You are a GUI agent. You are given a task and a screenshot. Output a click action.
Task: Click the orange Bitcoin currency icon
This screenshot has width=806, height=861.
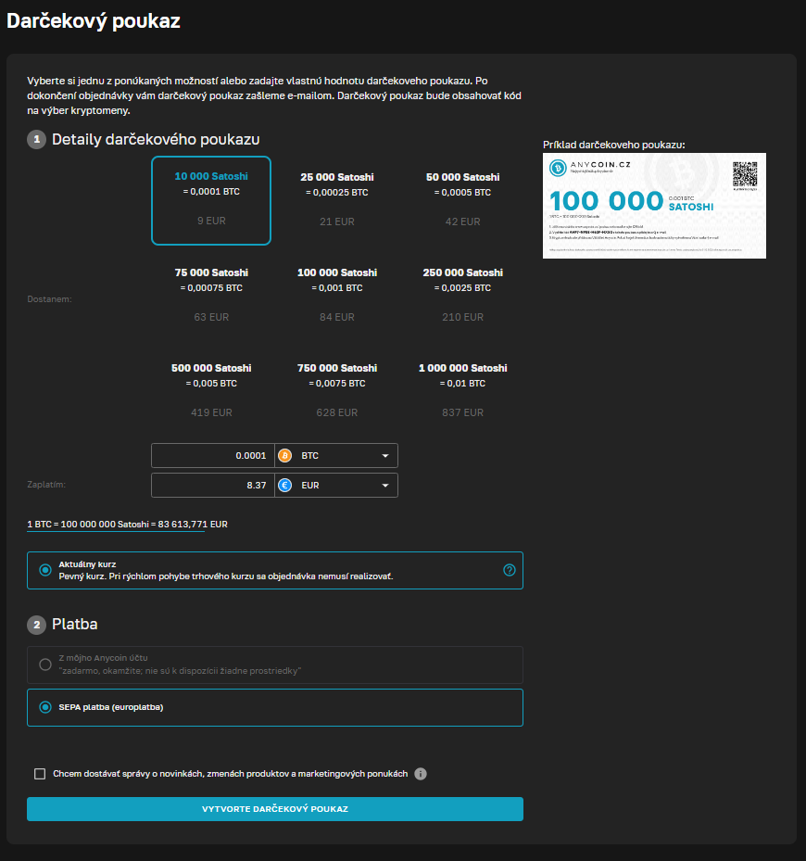285,455
